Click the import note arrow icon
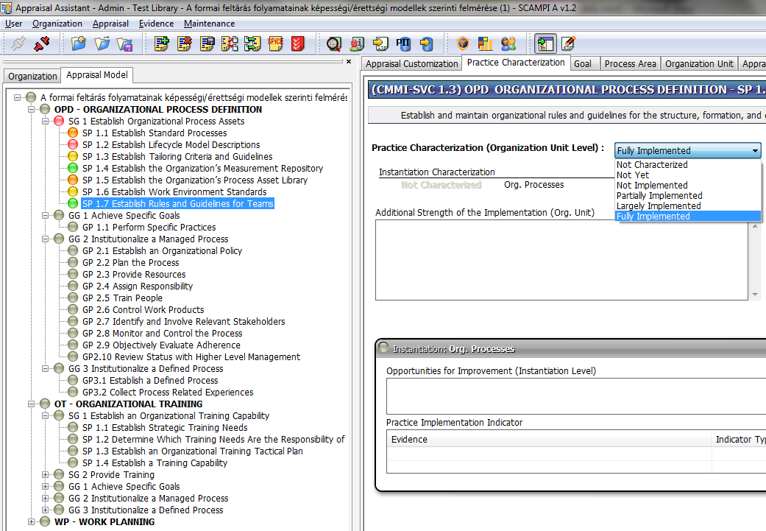The height and width of the screenshot is (531, 766). click(380, 43)
